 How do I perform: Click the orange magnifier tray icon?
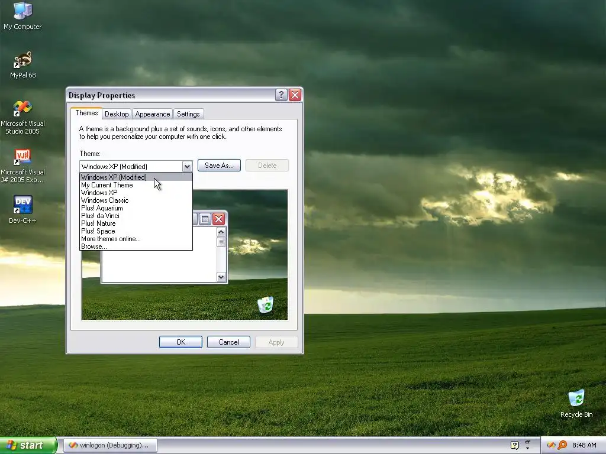coord(562,445)
